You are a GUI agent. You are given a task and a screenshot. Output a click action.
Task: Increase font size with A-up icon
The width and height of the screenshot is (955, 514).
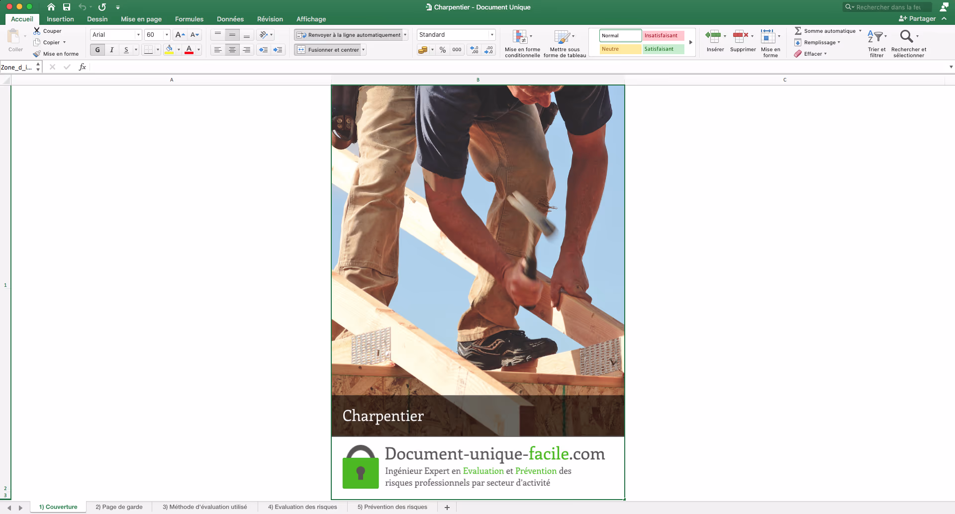(x=180, y=35)
